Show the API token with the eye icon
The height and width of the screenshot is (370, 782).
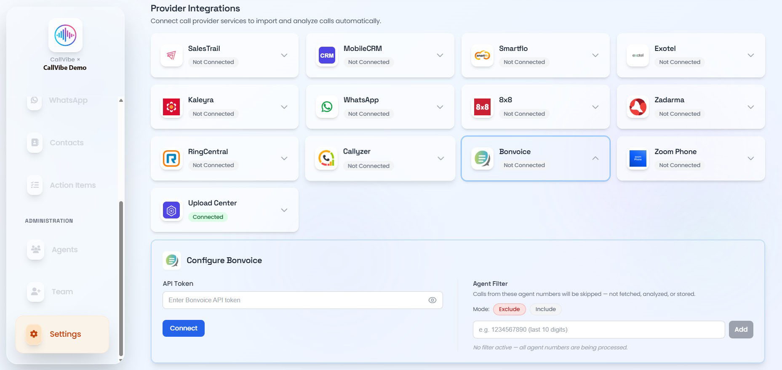432,300
